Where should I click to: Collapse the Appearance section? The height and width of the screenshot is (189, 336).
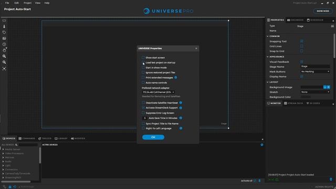pyautogui.click(x=268, y=57)
